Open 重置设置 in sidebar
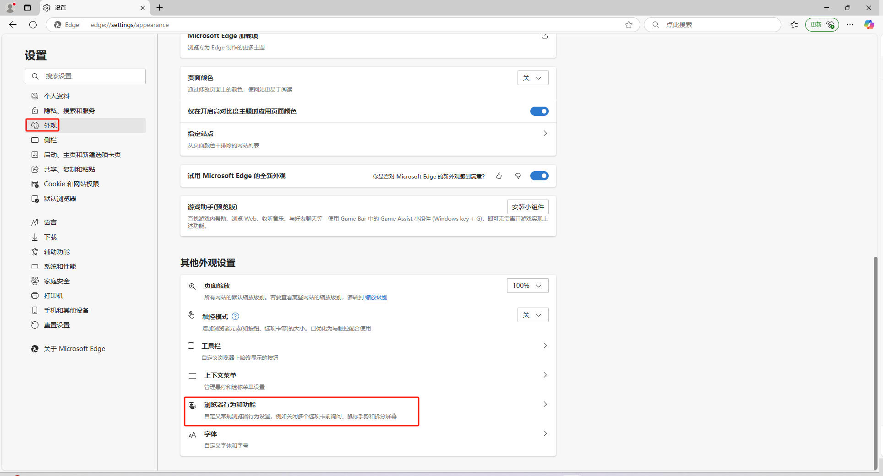Image resolution: width=883 pixels, height=476 pixels. 85,325
